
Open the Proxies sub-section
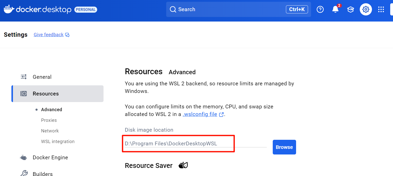tap(49, 120)
